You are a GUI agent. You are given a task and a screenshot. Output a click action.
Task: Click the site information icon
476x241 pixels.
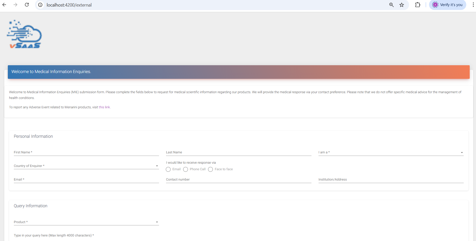(40, 5)
